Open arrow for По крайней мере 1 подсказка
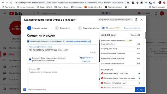This screenshot has height=94, width=167. point(139,73)
